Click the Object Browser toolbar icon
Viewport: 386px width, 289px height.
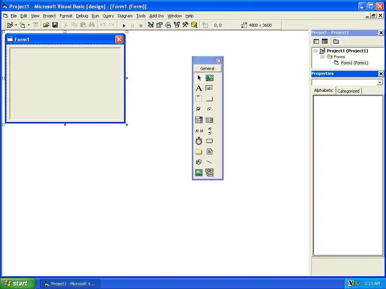tap(177, 25)
